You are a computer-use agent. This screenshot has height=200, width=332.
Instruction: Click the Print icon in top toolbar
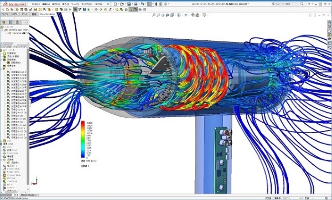(x=136, y=4)
